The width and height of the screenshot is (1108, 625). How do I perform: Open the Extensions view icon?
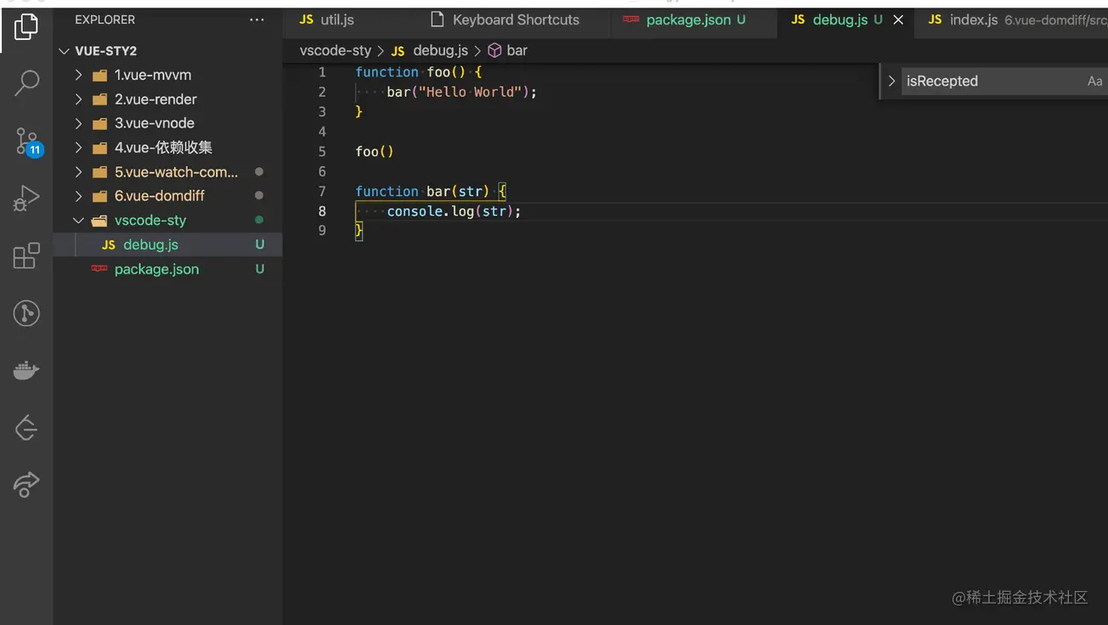[26, 256]
